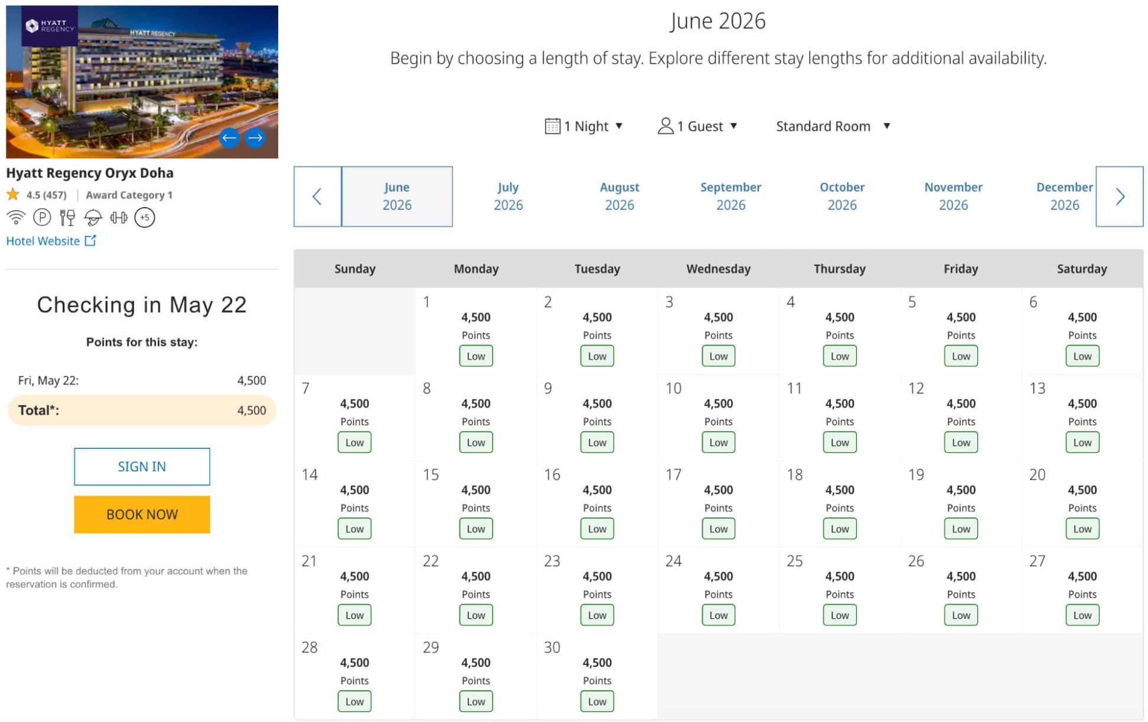This screenshot has width=1148, height=722.
Task: Open the Standard Room type dropdown
Action: tap(833, 126)
